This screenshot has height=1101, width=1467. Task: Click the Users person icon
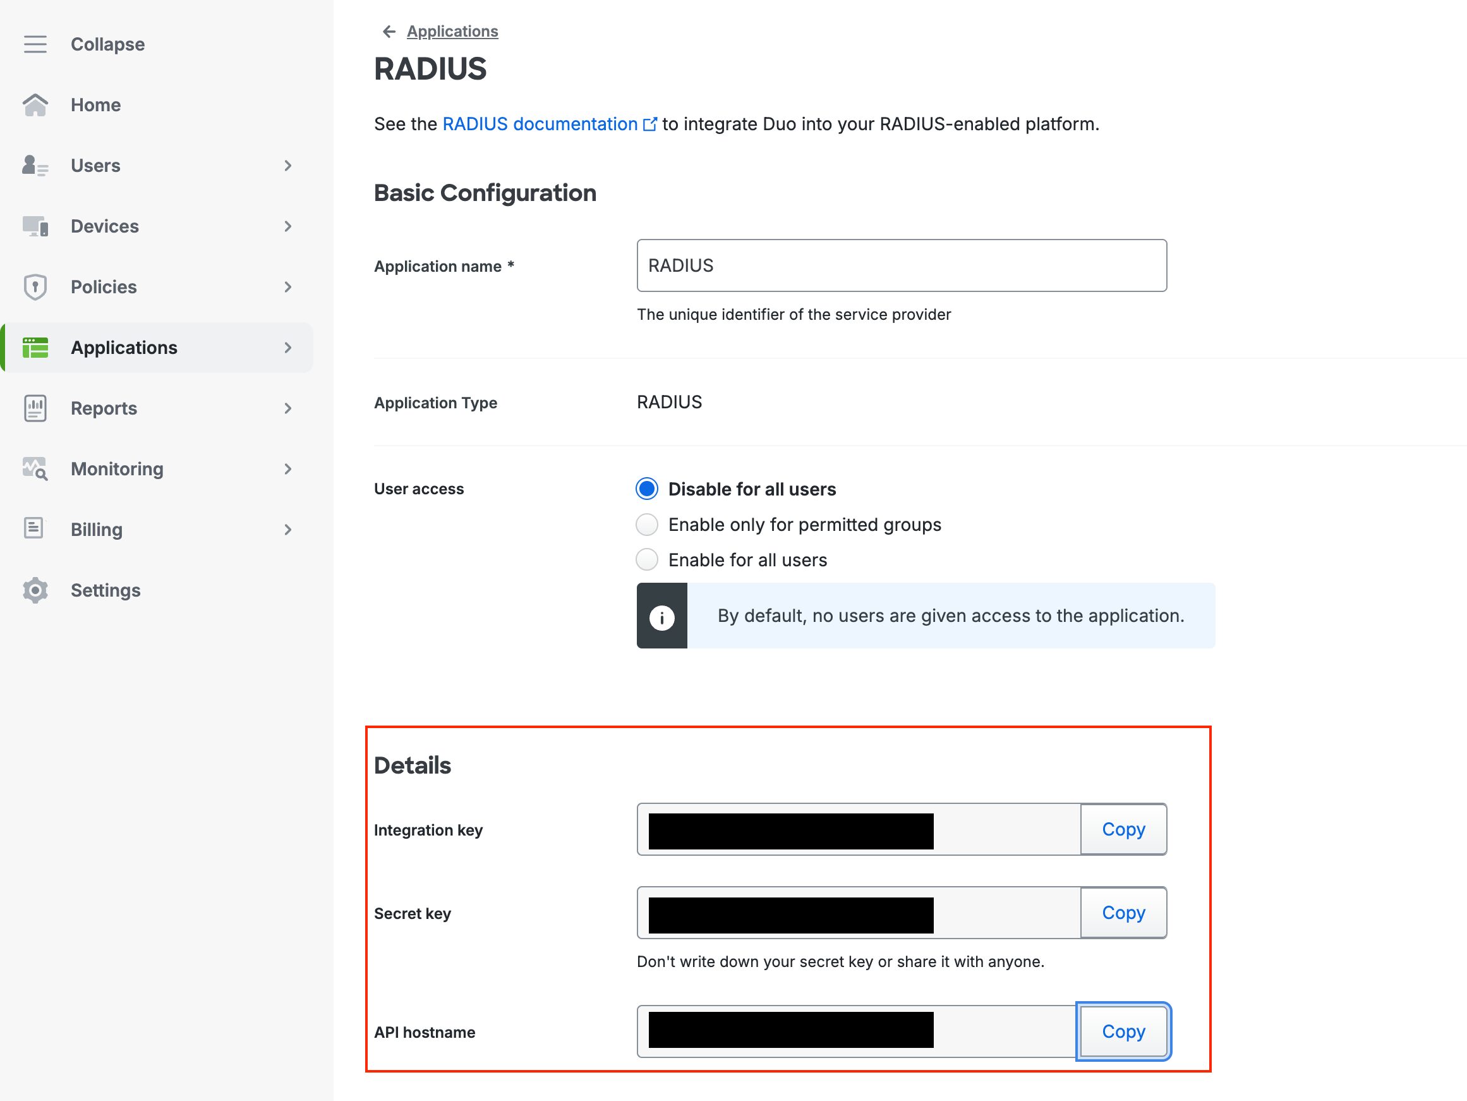pos(35,165)
